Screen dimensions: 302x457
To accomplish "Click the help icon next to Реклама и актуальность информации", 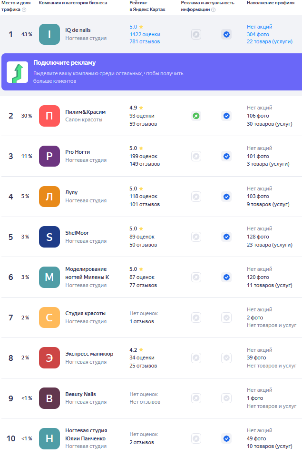I will click(214, 10).
